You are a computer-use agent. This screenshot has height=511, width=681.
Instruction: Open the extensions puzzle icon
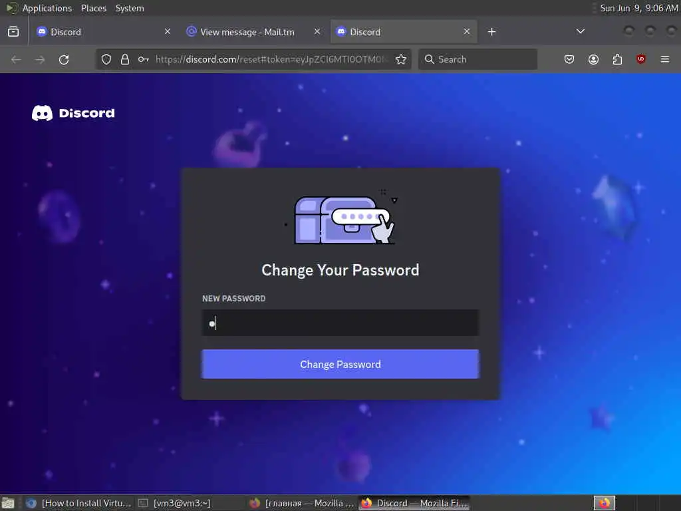pos(617,59)
